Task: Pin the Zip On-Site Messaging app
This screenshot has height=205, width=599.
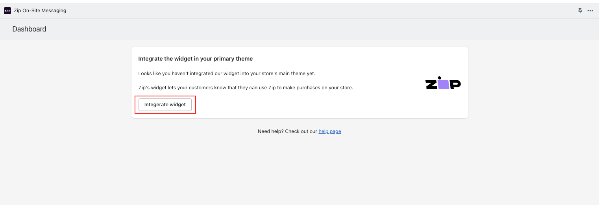Action: (x=580, y=11)
